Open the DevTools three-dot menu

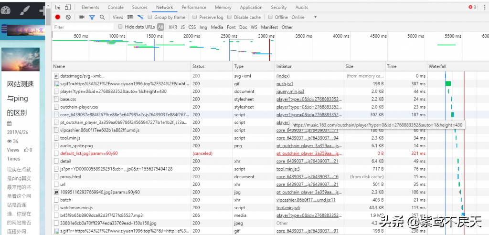(x=484, y=7)
